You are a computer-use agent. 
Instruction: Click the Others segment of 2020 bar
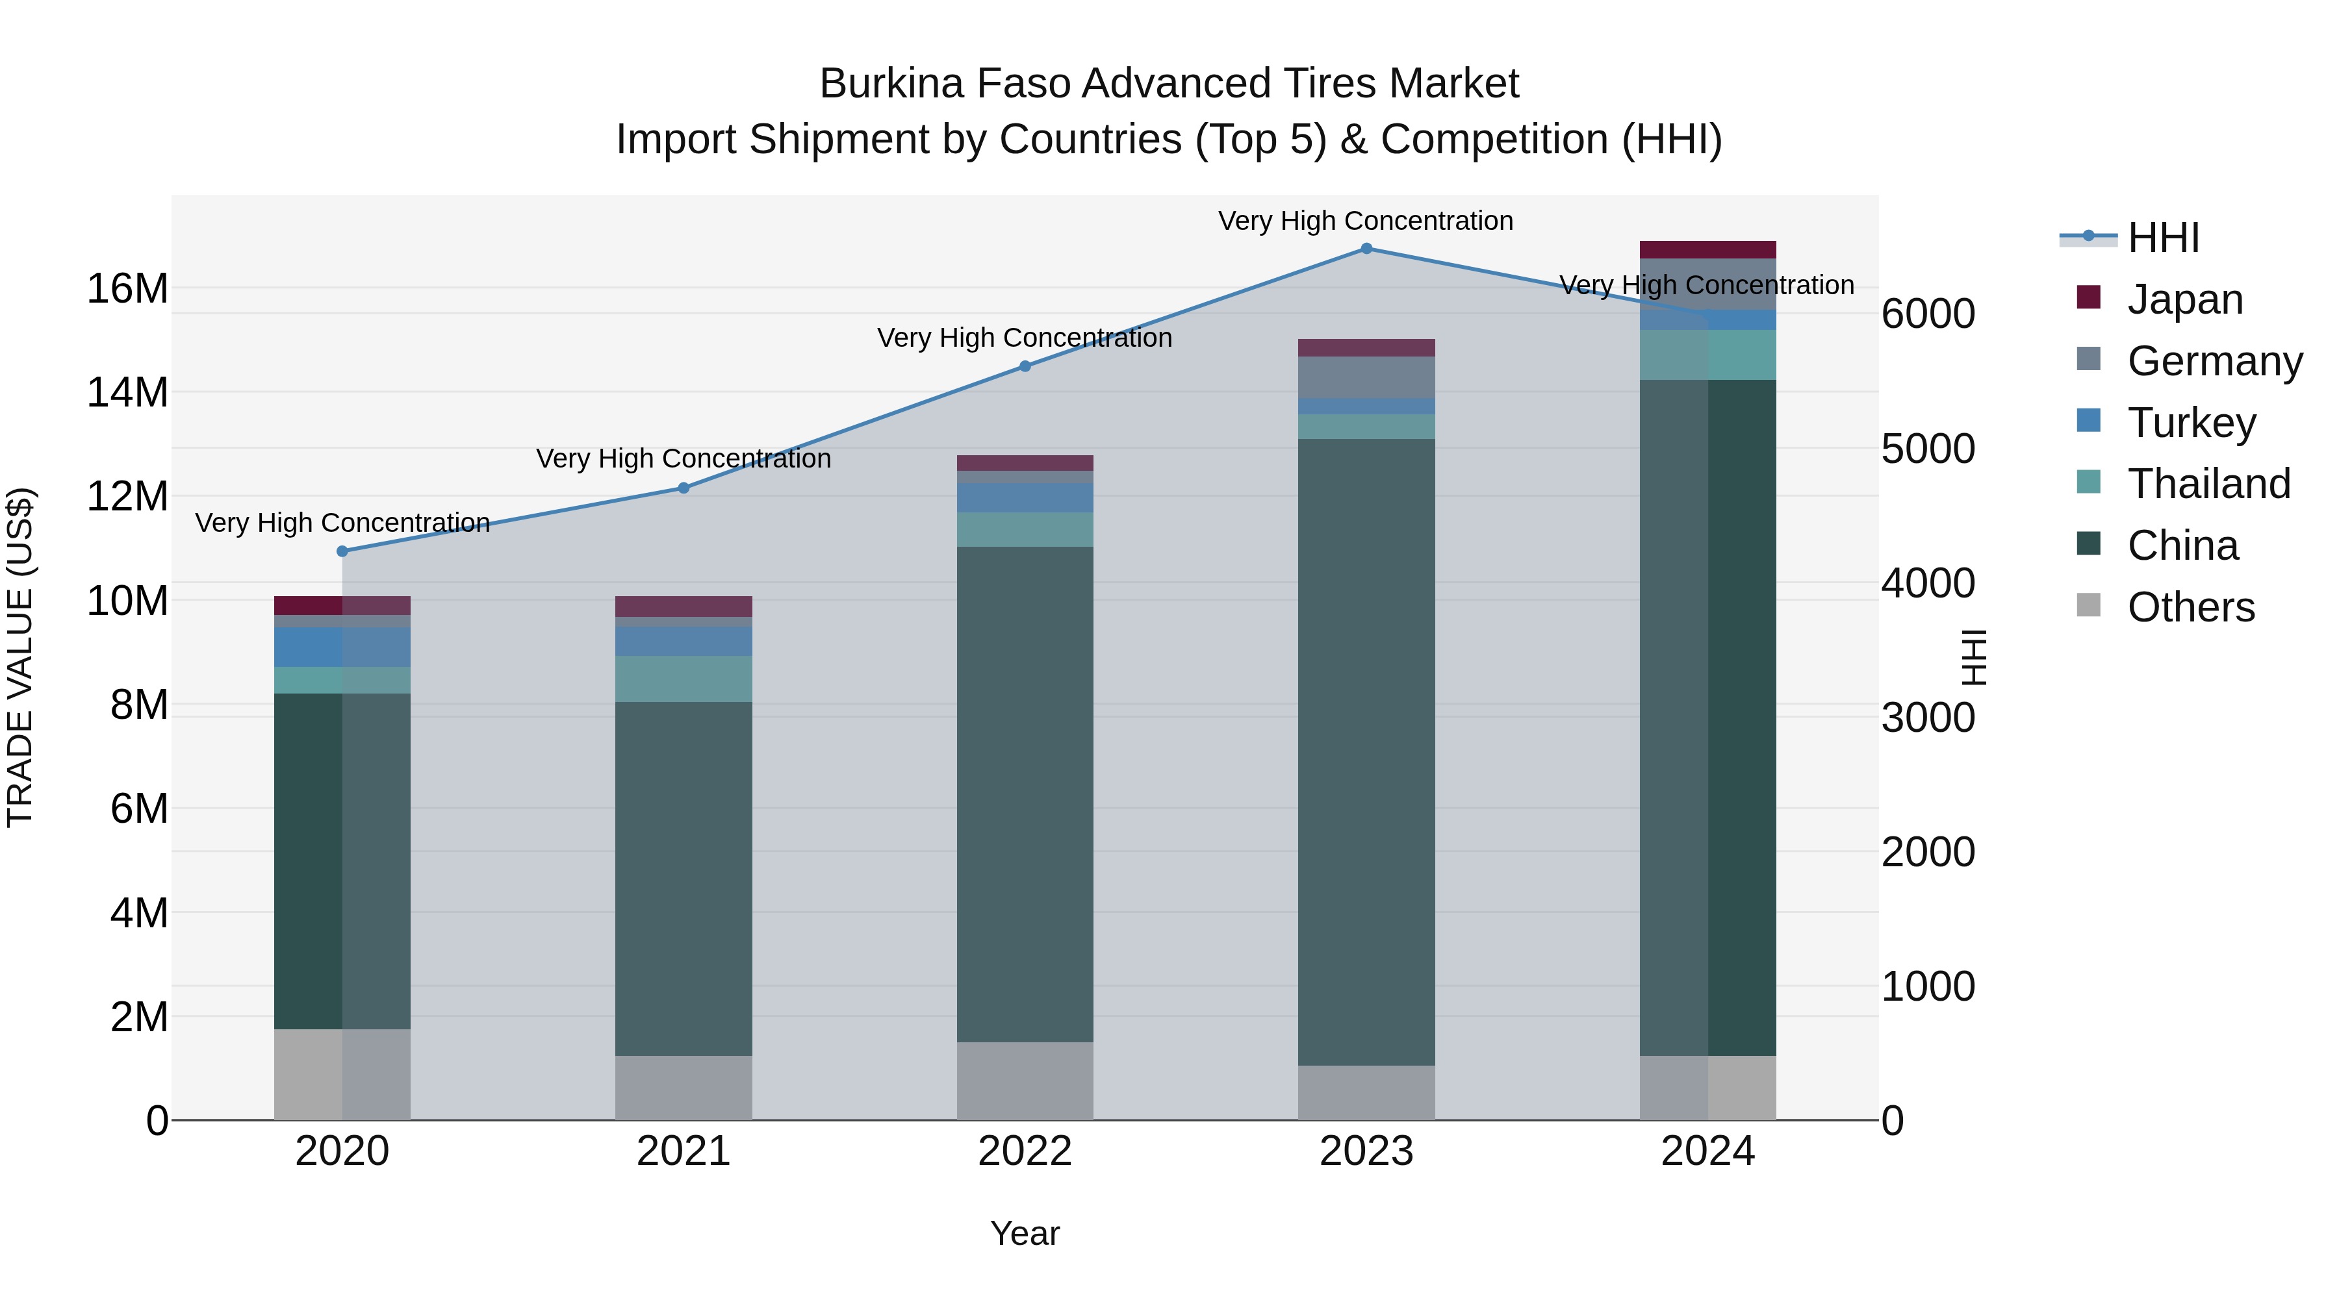(x=342, y=1075)
